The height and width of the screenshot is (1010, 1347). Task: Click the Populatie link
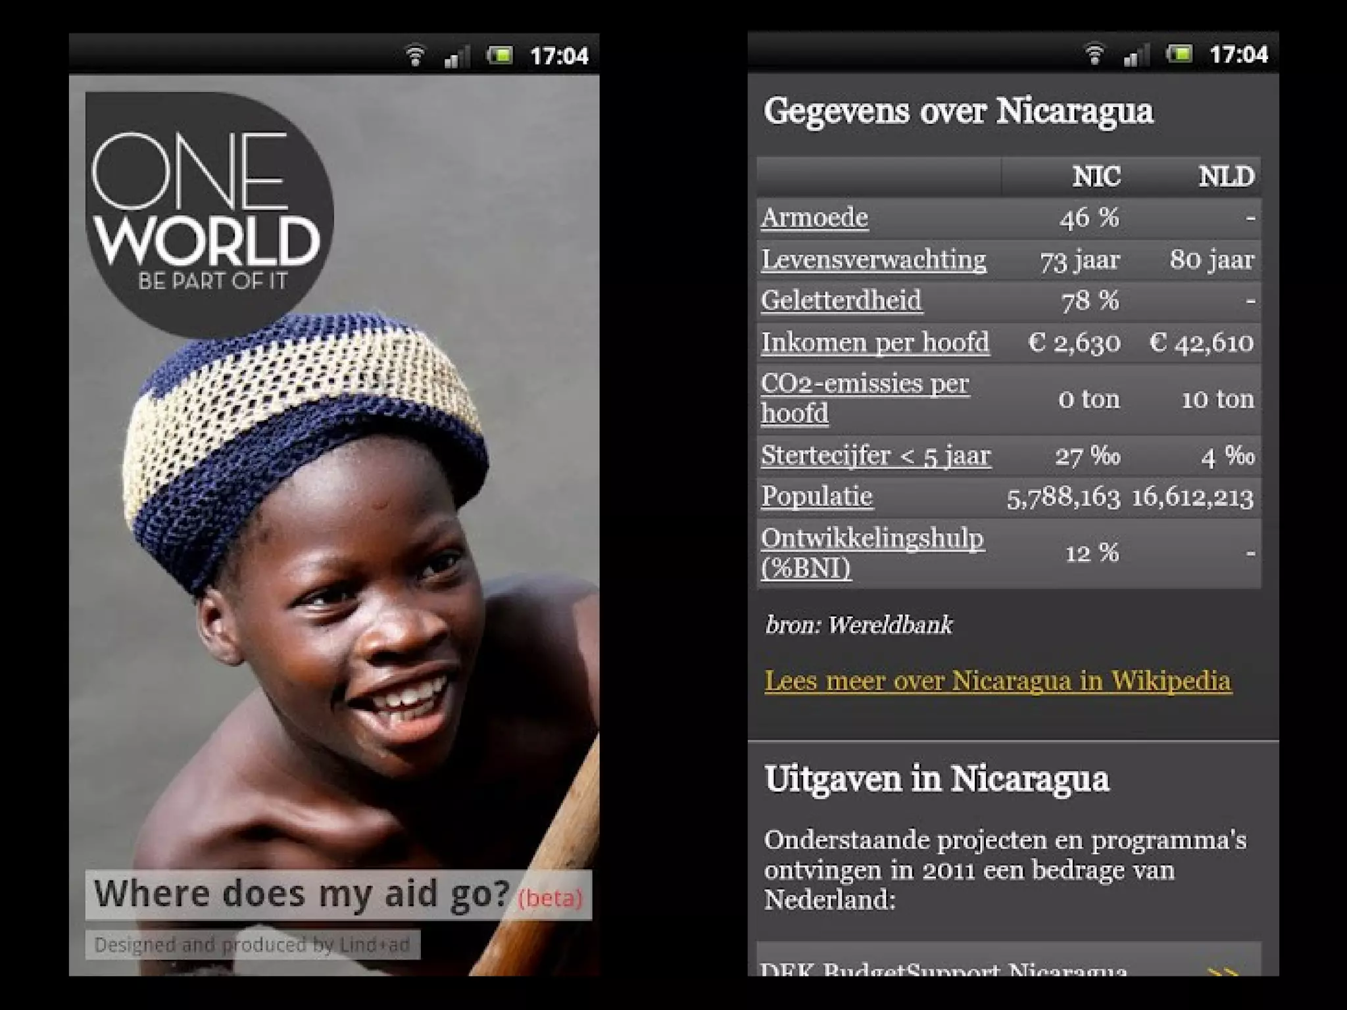click(x=817, y=496)
